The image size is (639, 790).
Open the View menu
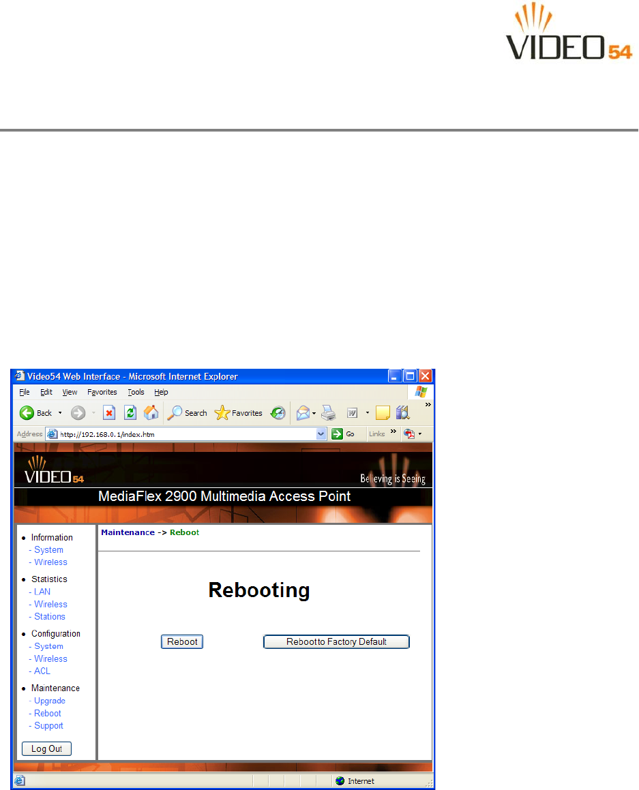[x=70, y=392]
